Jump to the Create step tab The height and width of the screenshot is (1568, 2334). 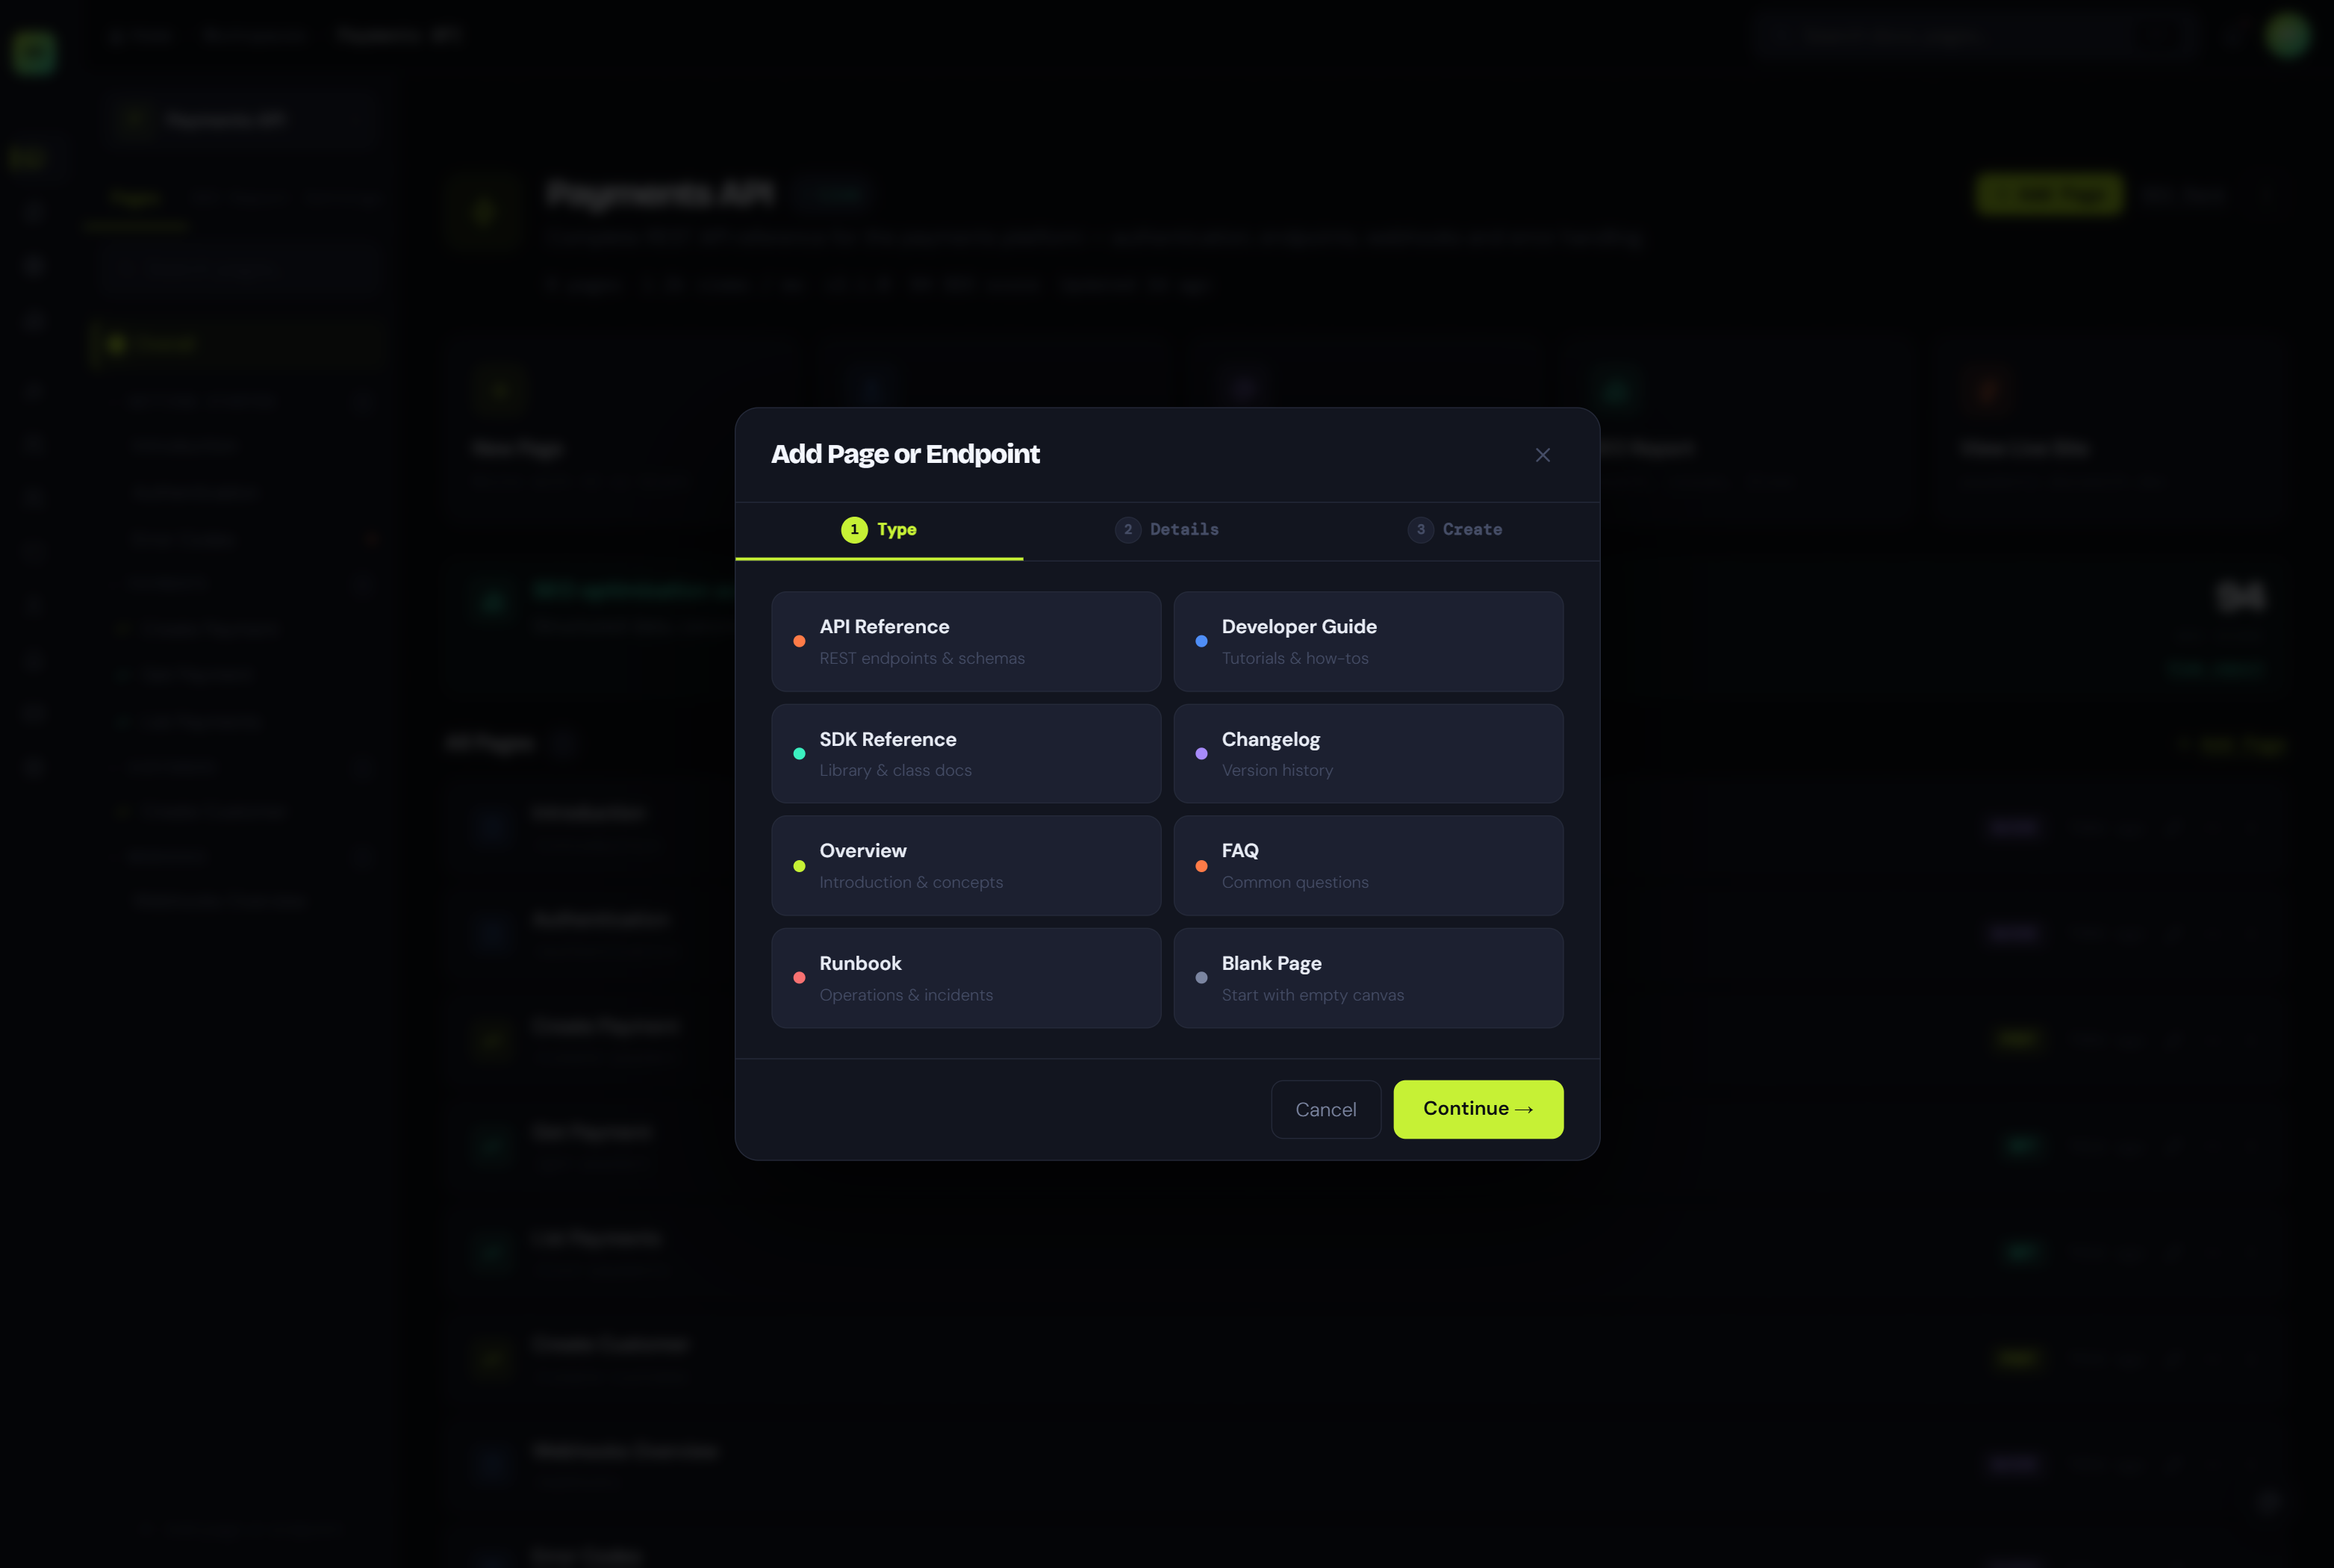(x=1455, y=530)
